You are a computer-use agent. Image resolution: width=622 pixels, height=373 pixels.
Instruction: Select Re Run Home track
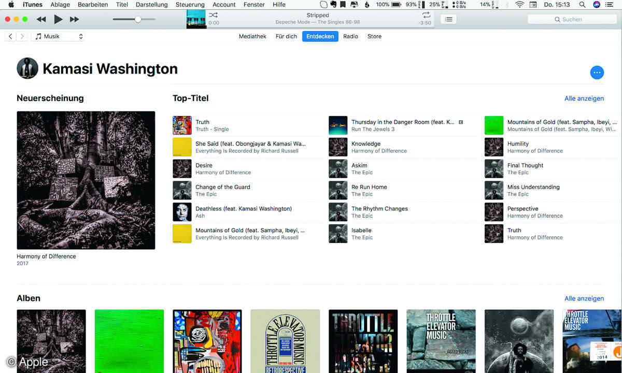pos(403,191)
